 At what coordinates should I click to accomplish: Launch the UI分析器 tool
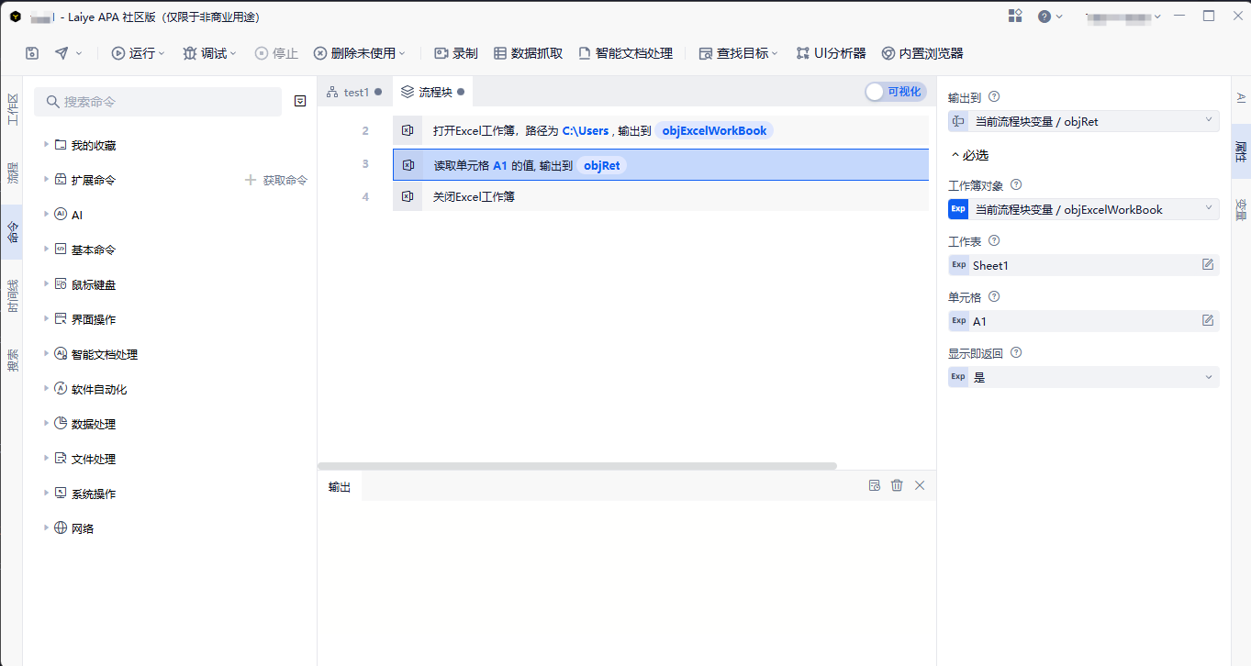click(831, 53)
